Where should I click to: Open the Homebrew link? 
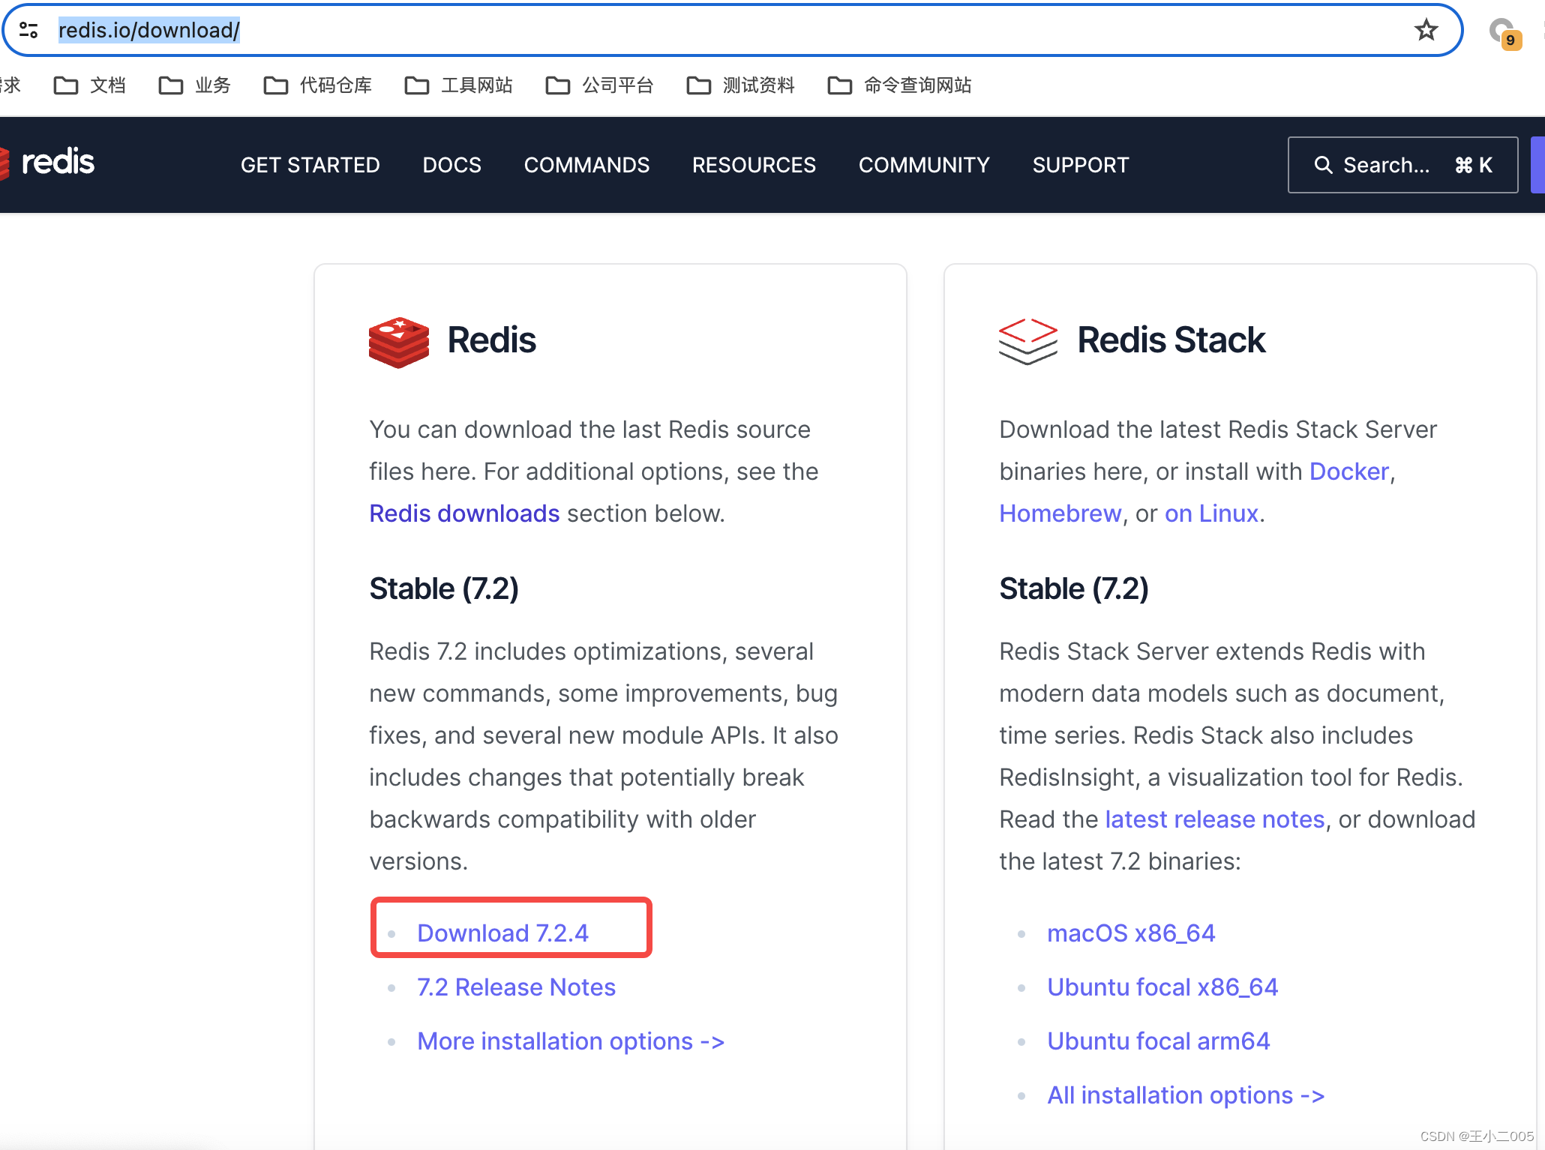click(1059, 513)
